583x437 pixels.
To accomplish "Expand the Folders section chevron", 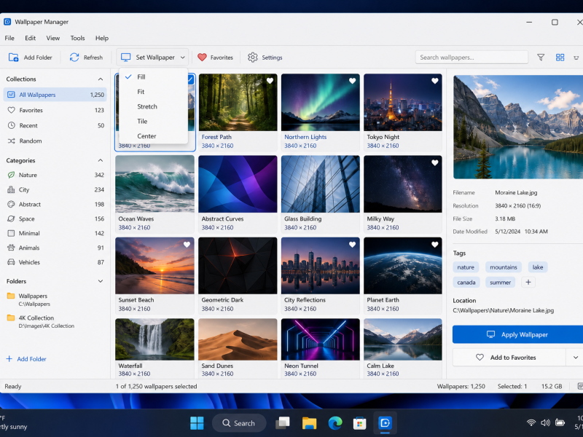I will pyautogui.click(x=101, y=281).
